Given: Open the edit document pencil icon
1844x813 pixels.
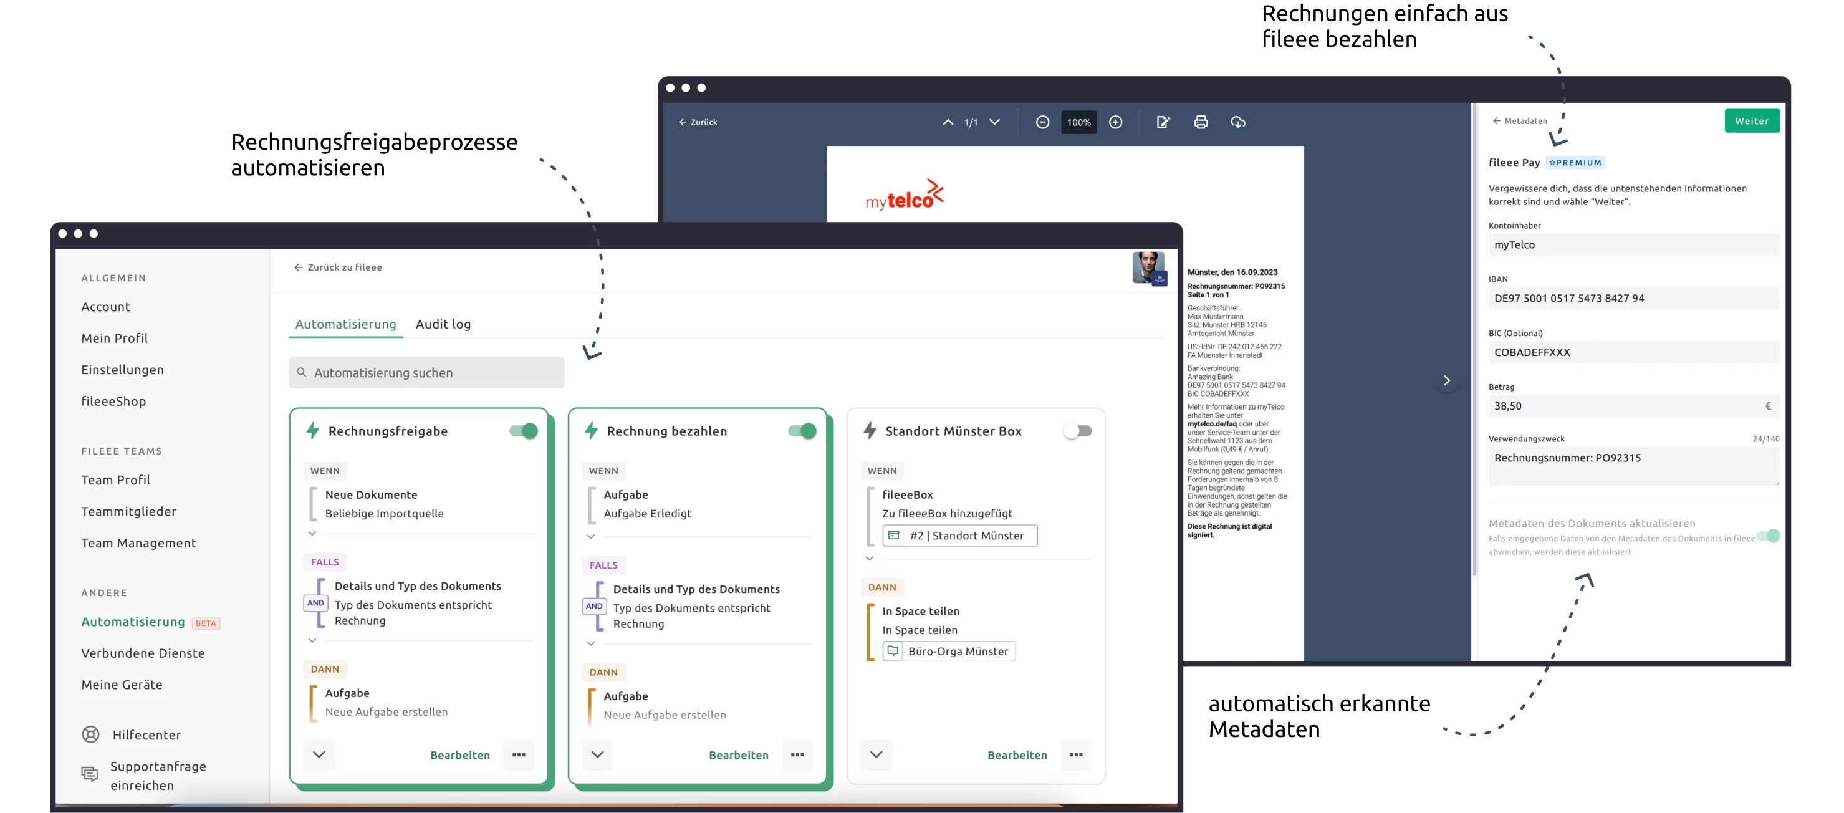Looking at the screenshot, I should coord(1163,122).
